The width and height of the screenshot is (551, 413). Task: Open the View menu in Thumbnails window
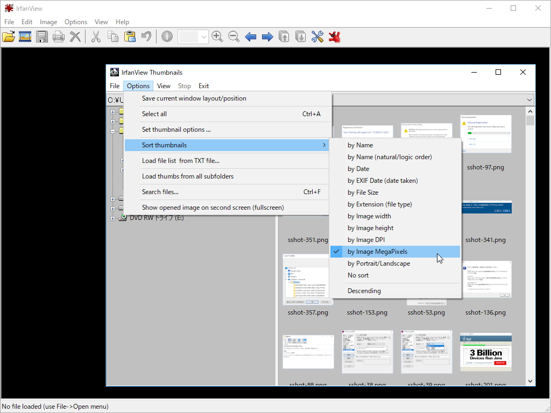[164, 86]
